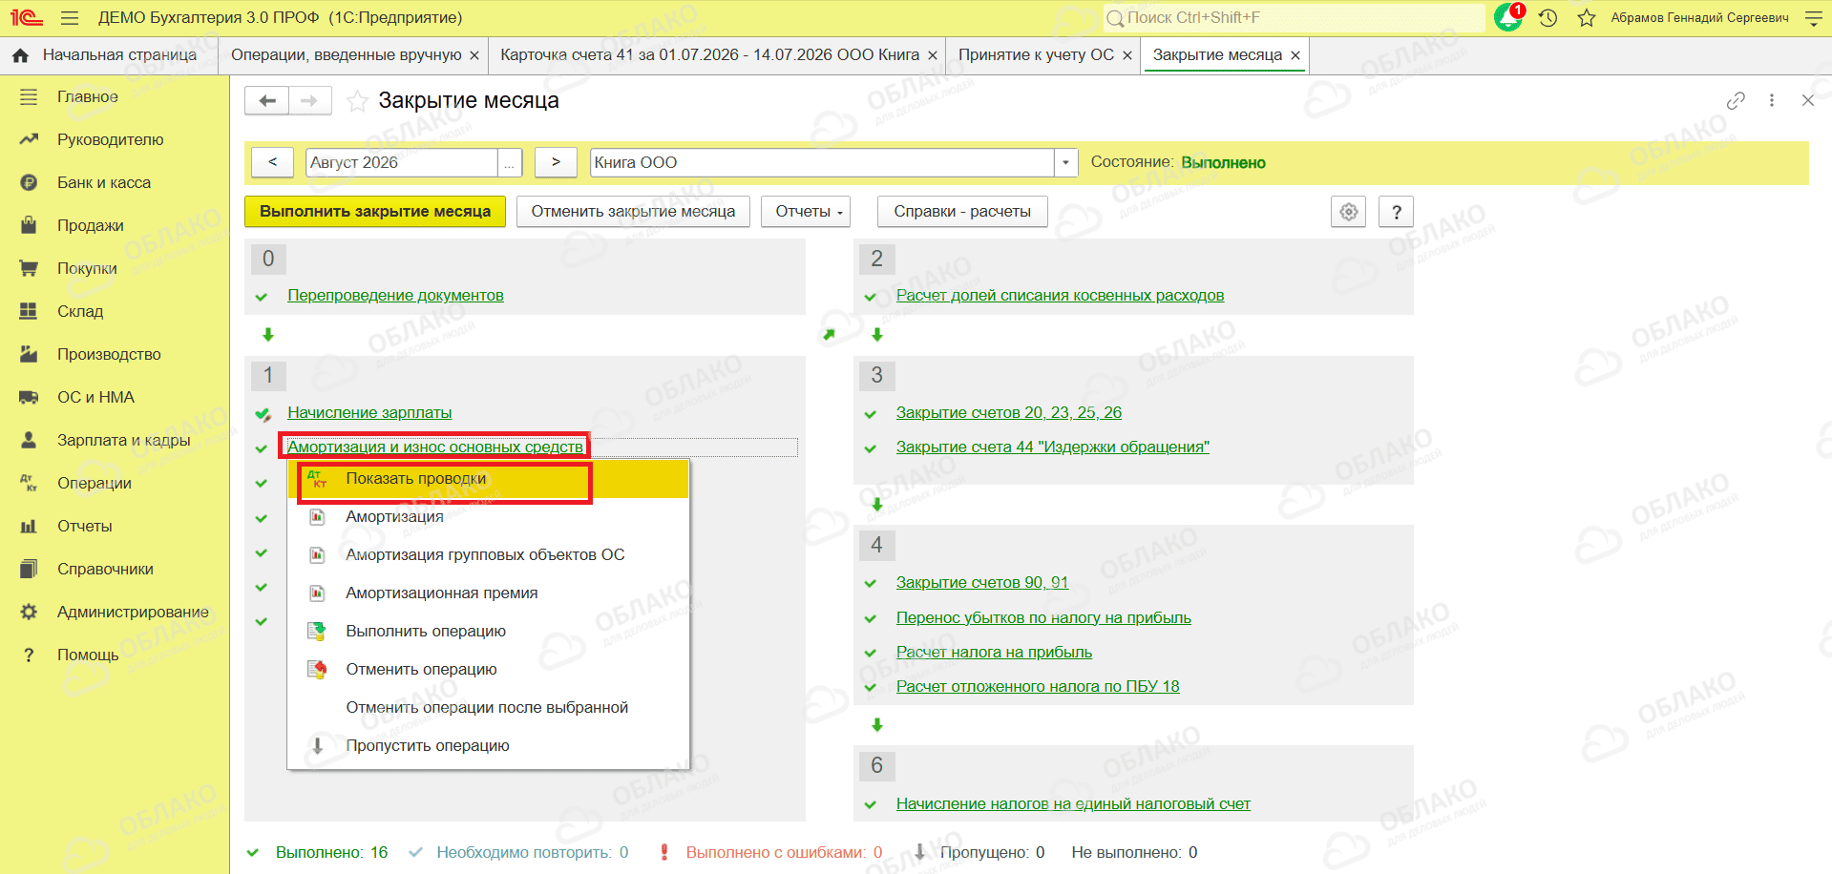Screen dimensions: 1832x874
Task: Open the 1C main menu hamburger icon
Action: click(69, 18)
